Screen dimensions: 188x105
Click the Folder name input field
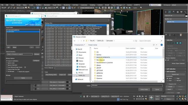pos(127,85)
